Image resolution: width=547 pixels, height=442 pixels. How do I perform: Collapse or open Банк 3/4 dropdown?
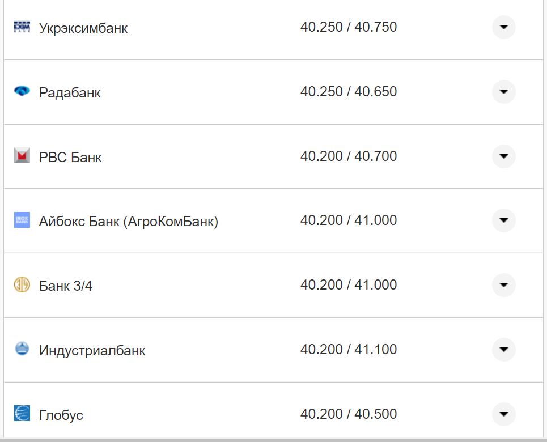pos(503,285)
